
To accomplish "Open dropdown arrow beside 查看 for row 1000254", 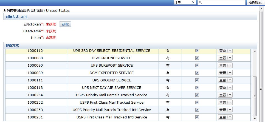I will pos(230,95).
